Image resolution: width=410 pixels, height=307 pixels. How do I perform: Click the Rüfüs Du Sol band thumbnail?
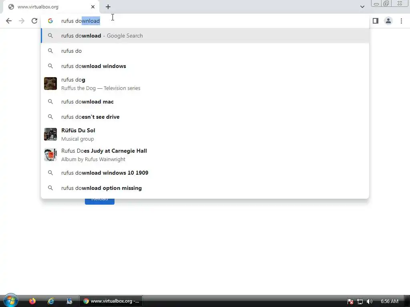tap(50, 134)
